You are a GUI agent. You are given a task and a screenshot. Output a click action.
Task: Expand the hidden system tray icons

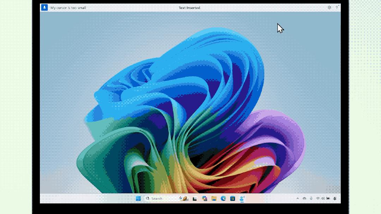(297, 199)
